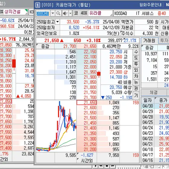Viewport: 169px width, 169px height.
Task: Click 상지건설 name in the left window
Action: click(x=12, y=12)
